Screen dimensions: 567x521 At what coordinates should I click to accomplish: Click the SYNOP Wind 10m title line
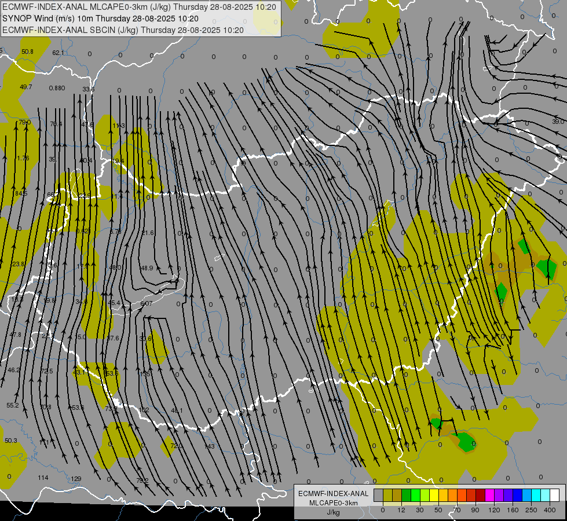100,19
